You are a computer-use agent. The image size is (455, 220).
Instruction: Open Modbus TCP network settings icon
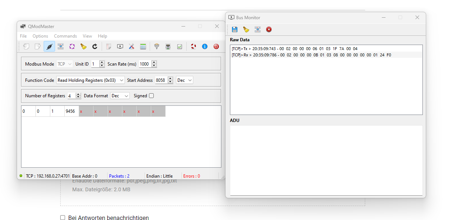coord(168,46)
